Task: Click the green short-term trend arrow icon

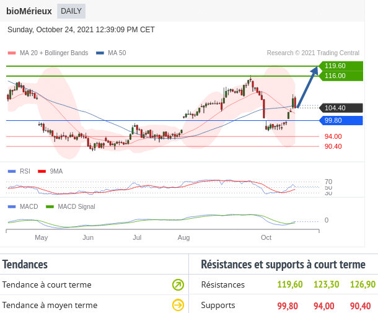Action: click(178, 284)
